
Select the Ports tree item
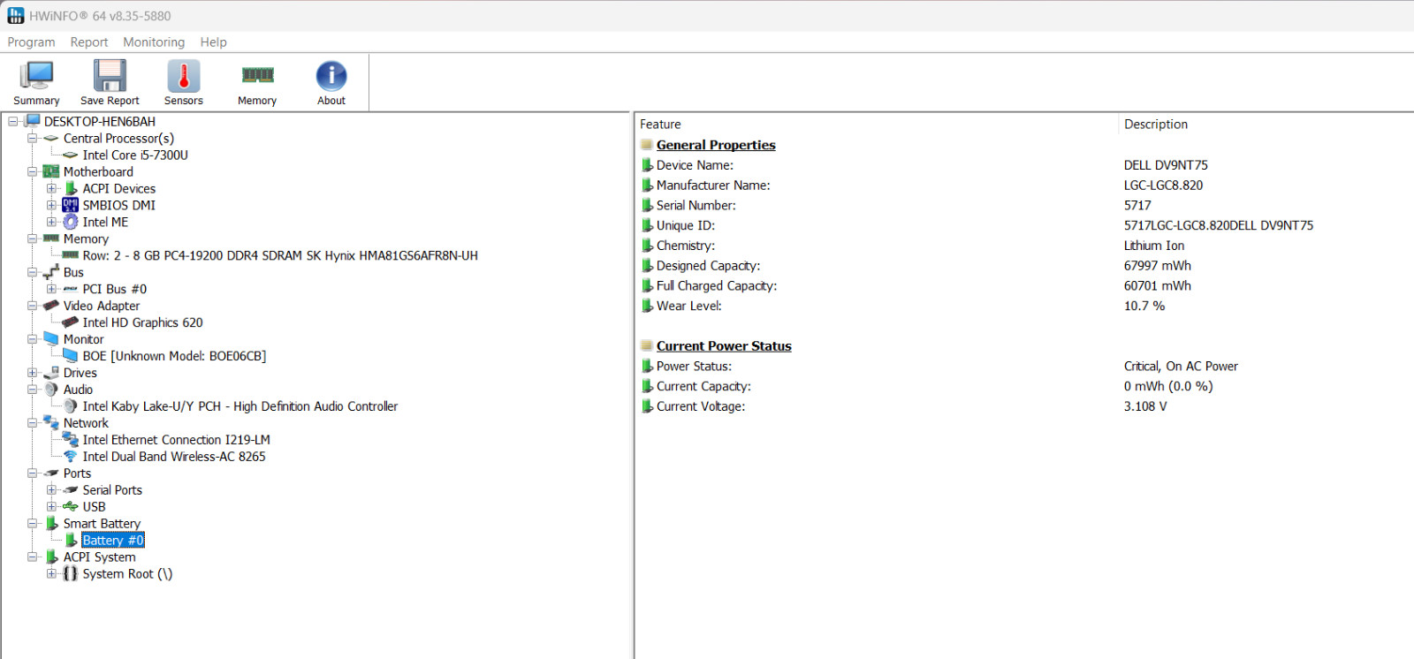(x=77, y=473)
